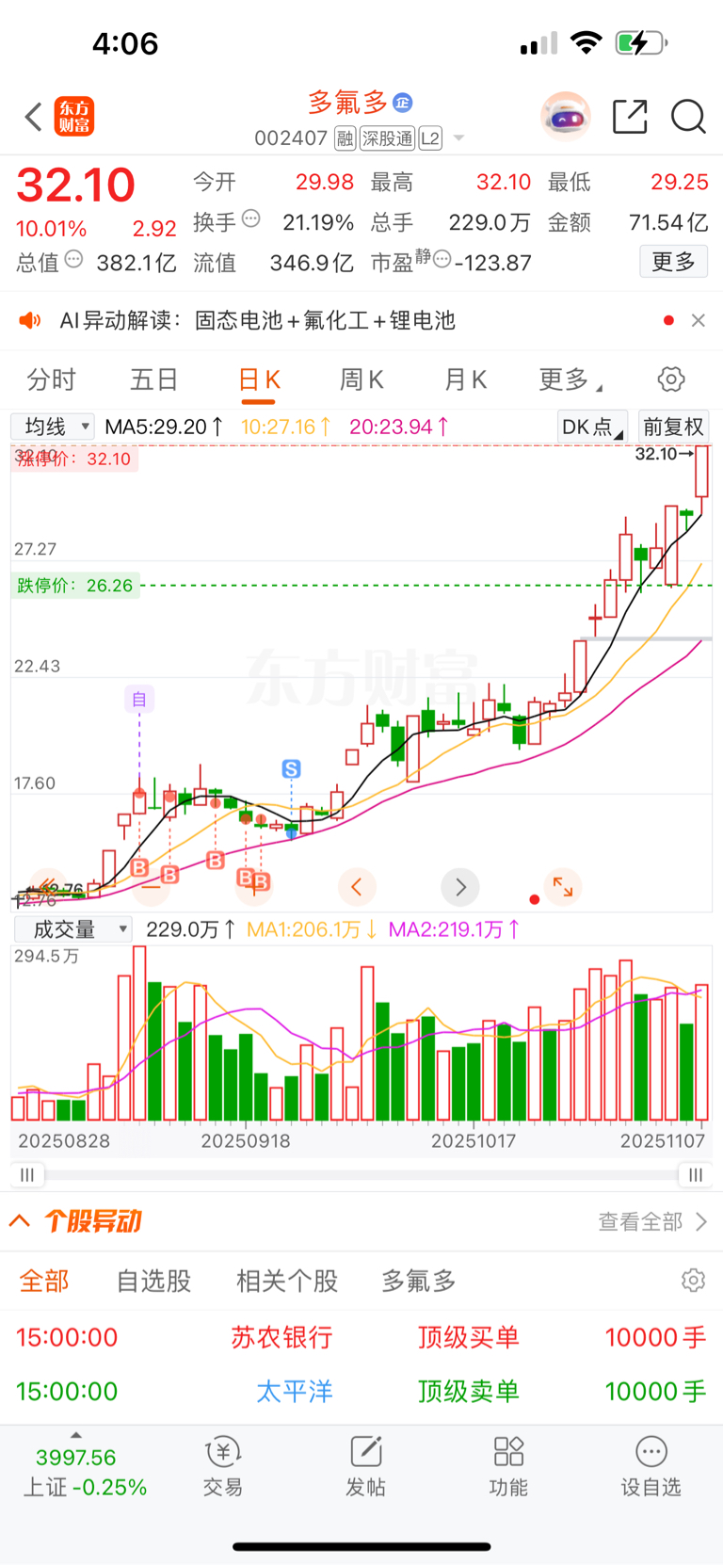This screenshot has width=723, height=1565.
Task: Tap the MA5:29.20 value
Action: tap(164, 427)
